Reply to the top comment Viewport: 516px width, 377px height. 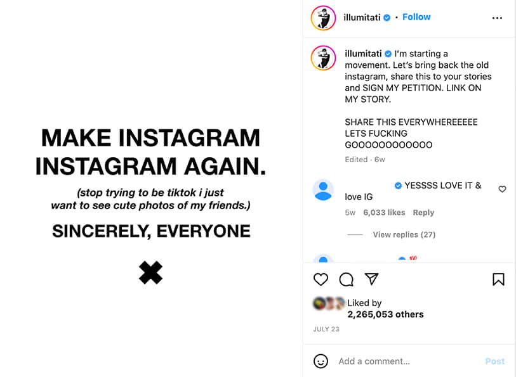(x=423, y=212)
